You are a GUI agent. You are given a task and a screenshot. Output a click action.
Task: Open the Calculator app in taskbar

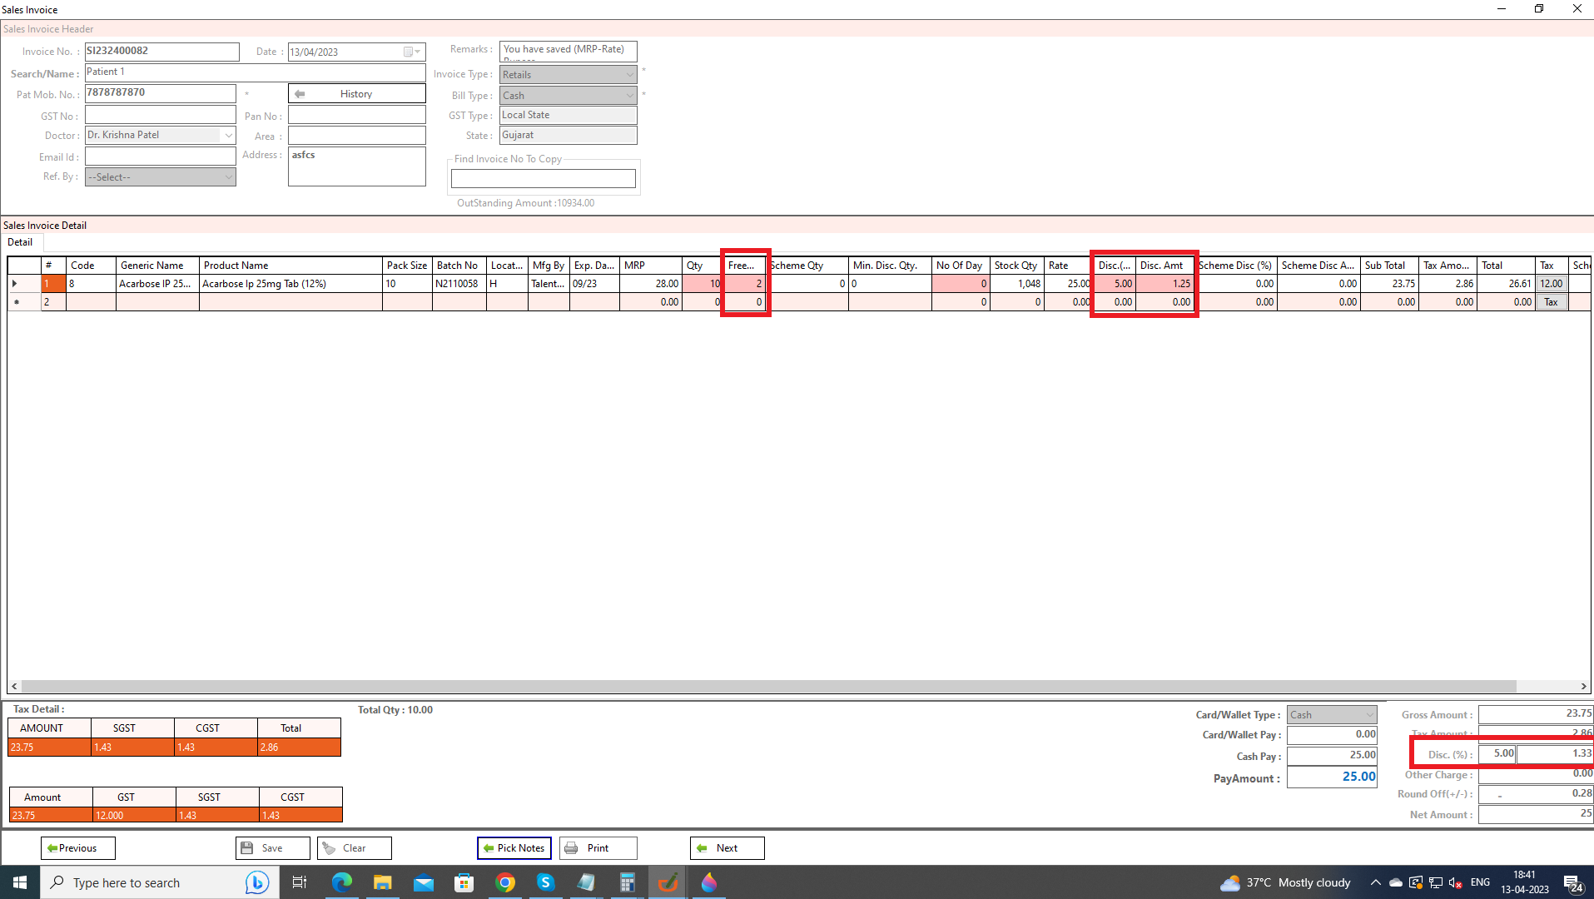point(628,882)
